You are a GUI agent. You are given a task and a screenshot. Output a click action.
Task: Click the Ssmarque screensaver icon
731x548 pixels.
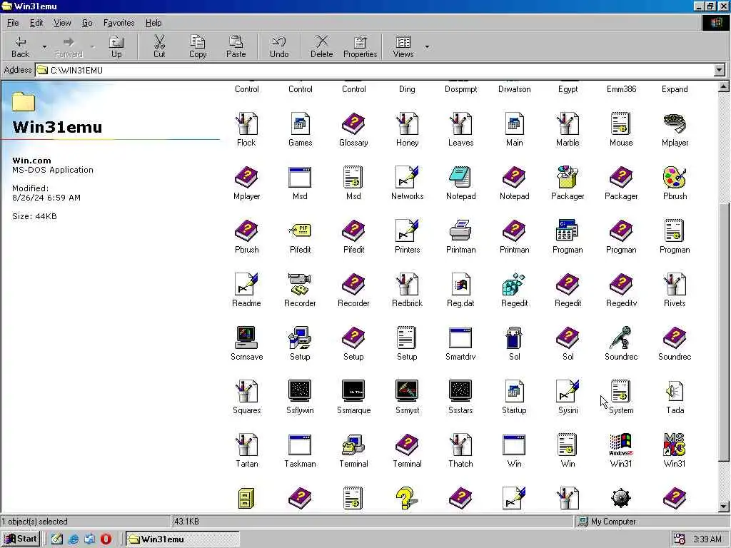[353, 392]
